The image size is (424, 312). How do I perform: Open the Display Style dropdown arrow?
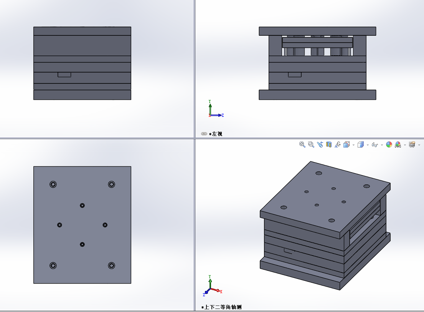click(x=368, y=145)
